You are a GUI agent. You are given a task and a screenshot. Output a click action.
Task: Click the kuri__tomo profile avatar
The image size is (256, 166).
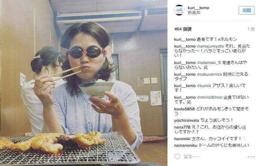(179, 10)
